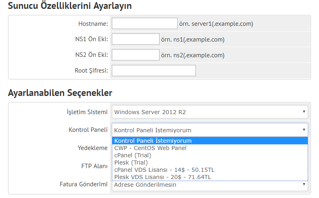Click the 'Sunucu Özelliklerini Ayarlayın' heading
Viewport: 319px width, 198px height.
(x=70, y=6)
